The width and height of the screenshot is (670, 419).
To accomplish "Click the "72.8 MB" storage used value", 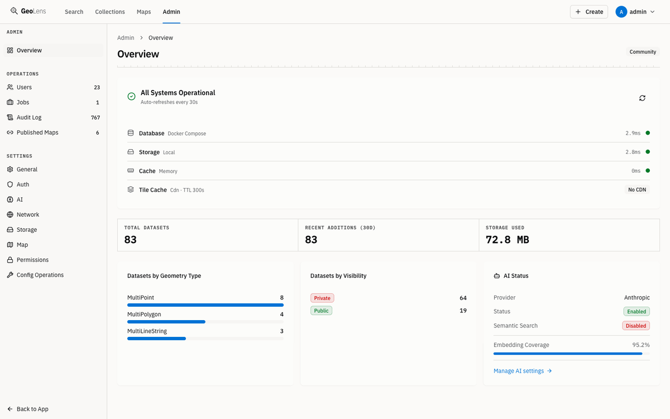I will click(508, 240).
